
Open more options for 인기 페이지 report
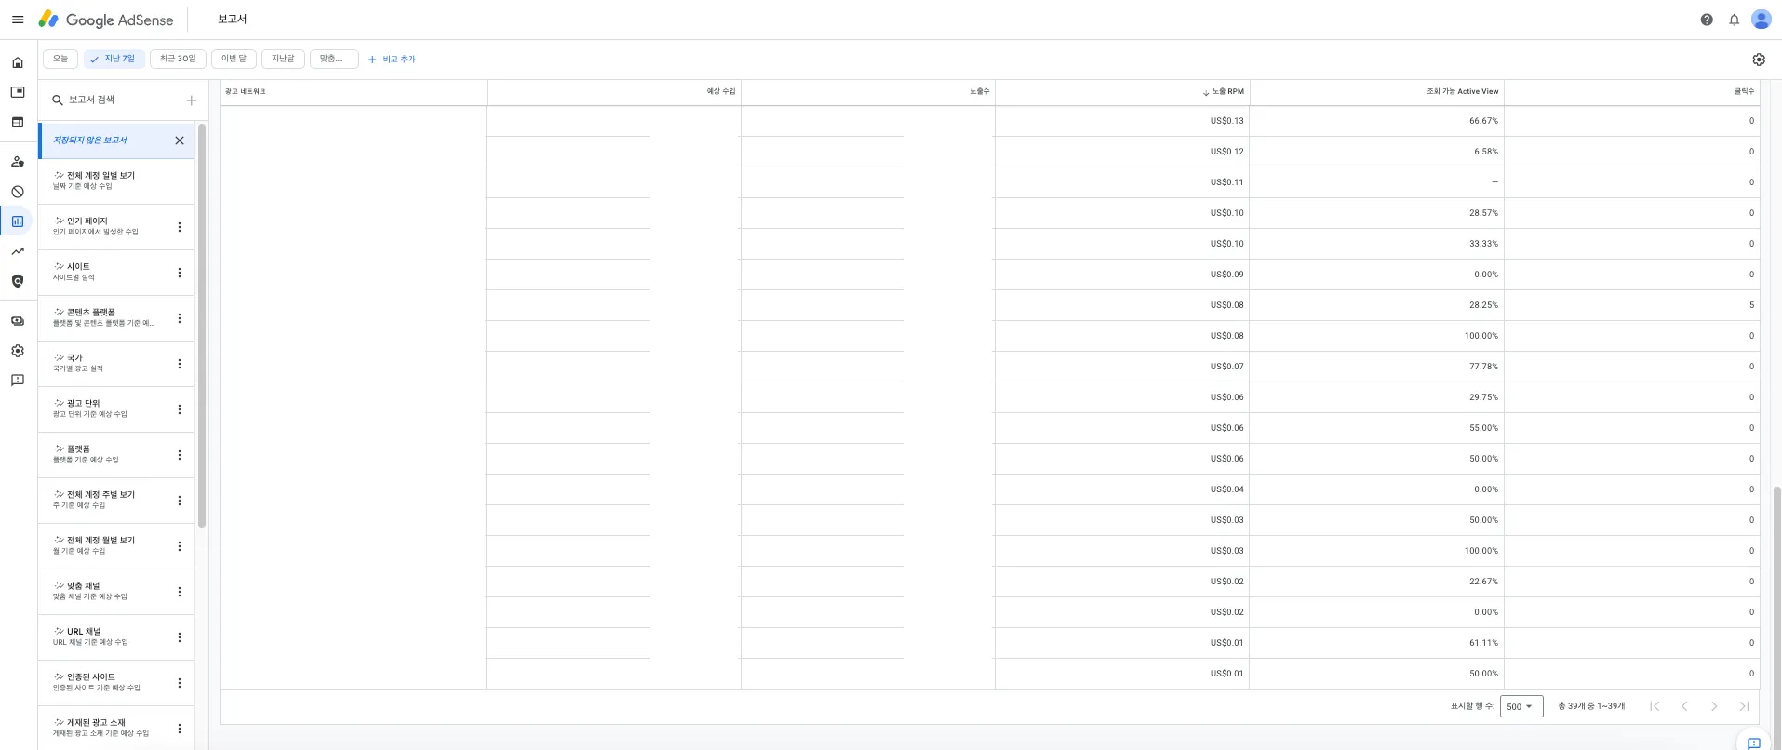click(180, 227)
